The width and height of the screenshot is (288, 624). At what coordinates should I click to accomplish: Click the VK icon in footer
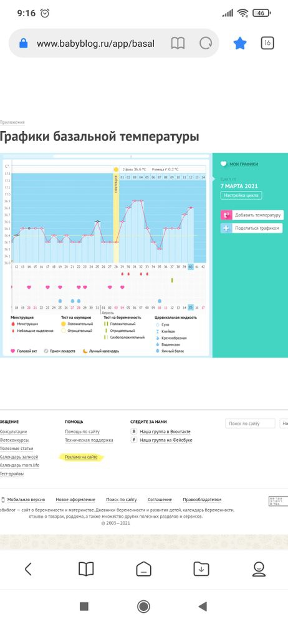pos(135,431)
